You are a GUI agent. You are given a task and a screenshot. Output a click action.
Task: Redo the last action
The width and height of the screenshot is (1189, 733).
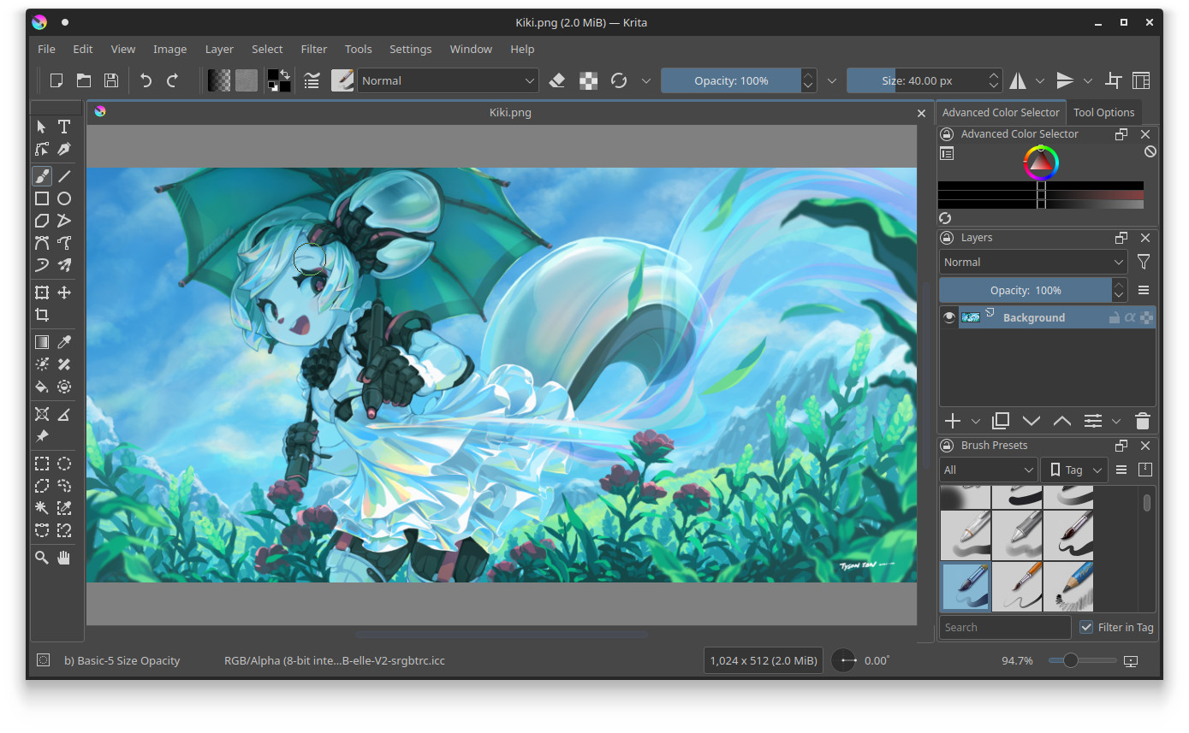[172, 80]
